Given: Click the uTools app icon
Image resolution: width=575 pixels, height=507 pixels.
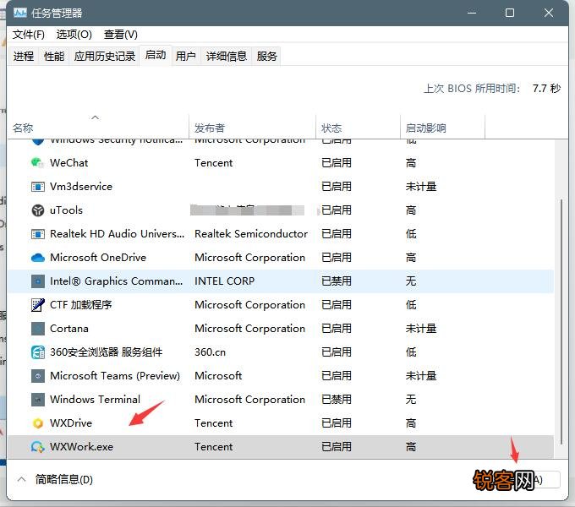Looking at the screenshot, I should pos(37,210).
